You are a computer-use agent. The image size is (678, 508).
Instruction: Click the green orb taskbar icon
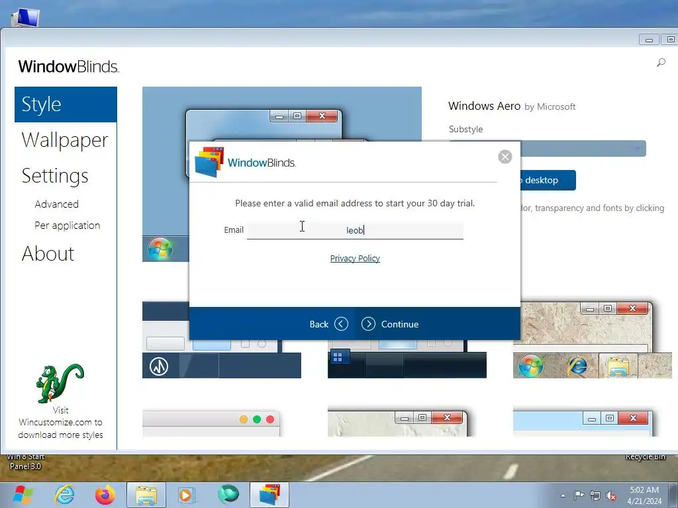point(228,495)
